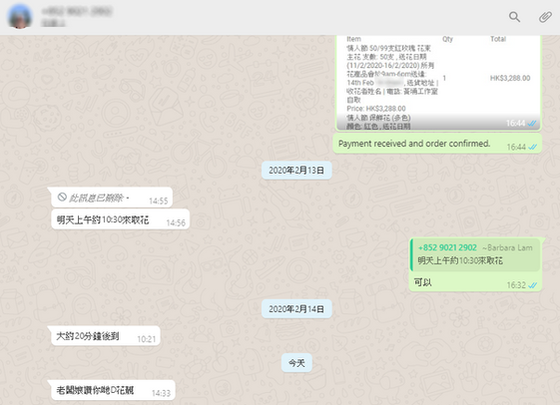Select double ticks on the receipt image at 16:44
Viewport: 560px width, 405px height.
[532, 124]
